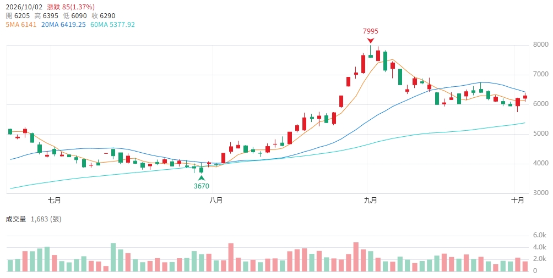Click the green 3670 low-price marker arrow
This screenshot has height=278, width=553.
pos(201,178)
